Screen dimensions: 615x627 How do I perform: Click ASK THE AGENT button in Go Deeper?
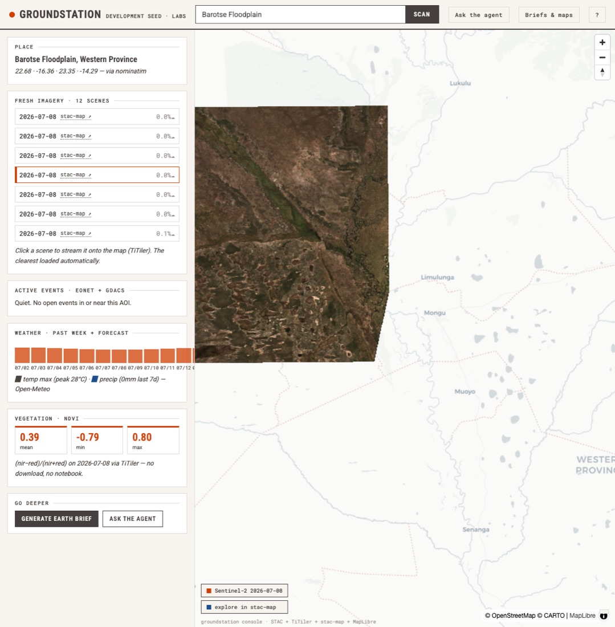[x=132, y=519]
